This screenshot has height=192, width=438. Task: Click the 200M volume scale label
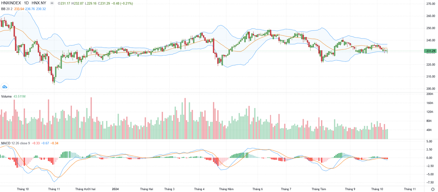coord(430,94)
